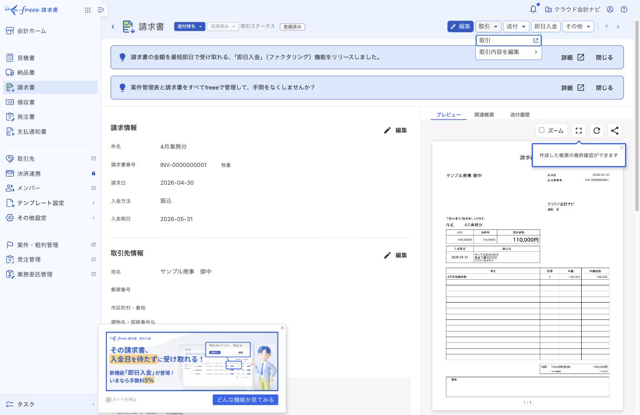
Task: Open 受注管理 in the sidebar
Action: 50,259
